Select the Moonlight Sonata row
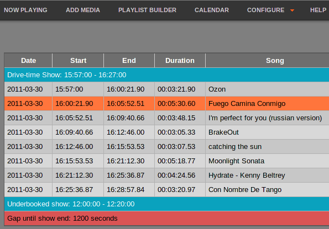 166,161
